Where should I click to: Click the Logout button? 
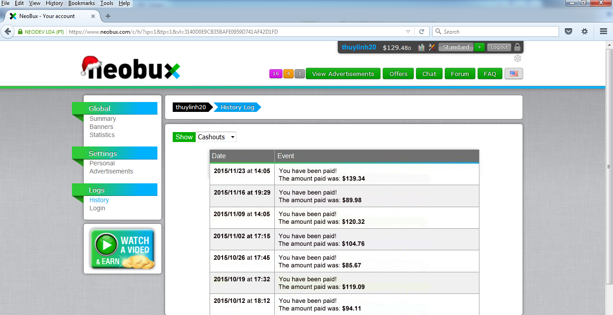pos(499,47)
